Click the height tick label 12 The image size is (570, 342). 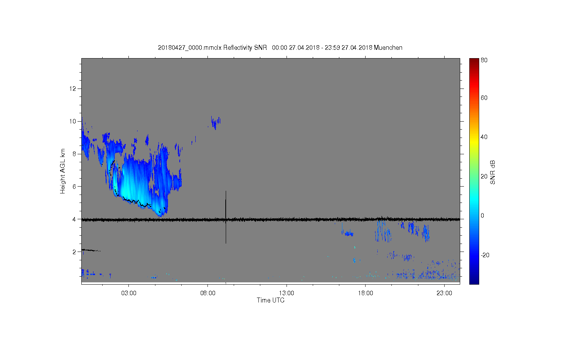point(73,89)
